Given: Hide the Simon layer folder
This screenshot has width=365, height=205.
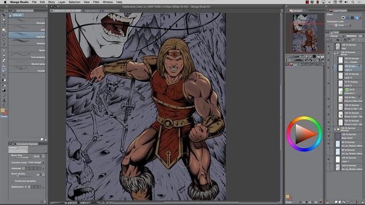Looking at the screenshot, I should coord(328,53).
